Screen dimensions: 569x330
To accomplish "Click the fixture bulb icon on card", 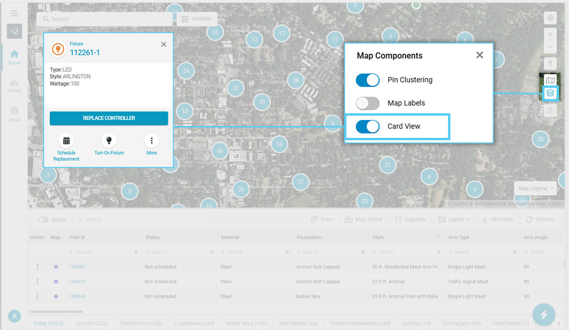I will (x=58, y=49).
